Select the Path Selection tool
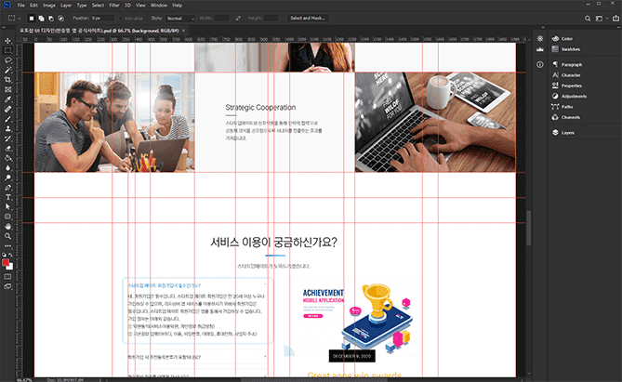The height and width of the screenshot is (382, 622). (x=7, y=206)
